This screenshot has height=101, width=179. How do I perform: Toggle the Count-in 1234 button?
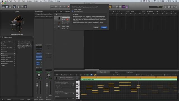(124, 7)
